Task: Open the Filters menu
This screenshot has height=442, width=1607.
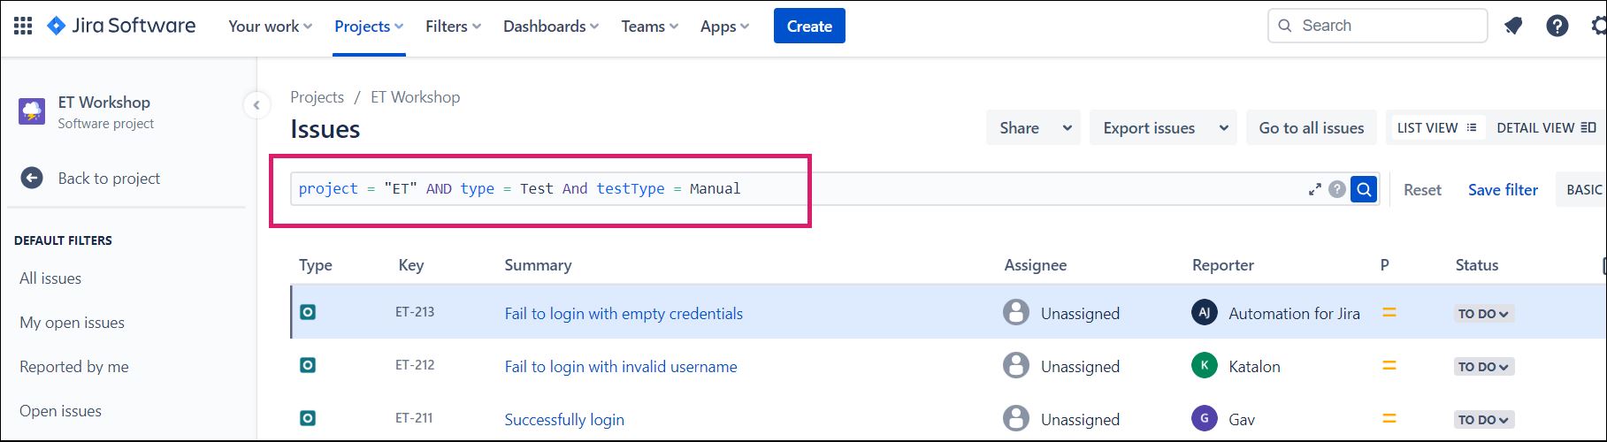Action: coord(453,27)
